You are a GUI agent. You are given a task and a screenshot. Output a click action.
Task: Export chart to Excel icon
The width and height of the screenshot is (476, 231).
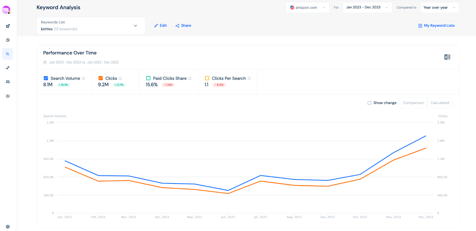click(x=447, y=57)
